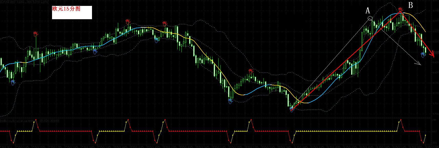Screen dimensions: 439x148
Task: Select the third red hand sell signal from left
Action: click(x=165, y=24)
